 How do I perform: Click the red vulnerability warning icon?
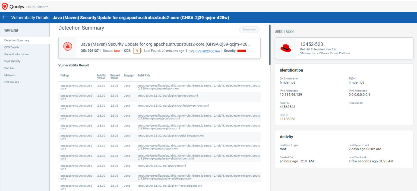point(68,46)
